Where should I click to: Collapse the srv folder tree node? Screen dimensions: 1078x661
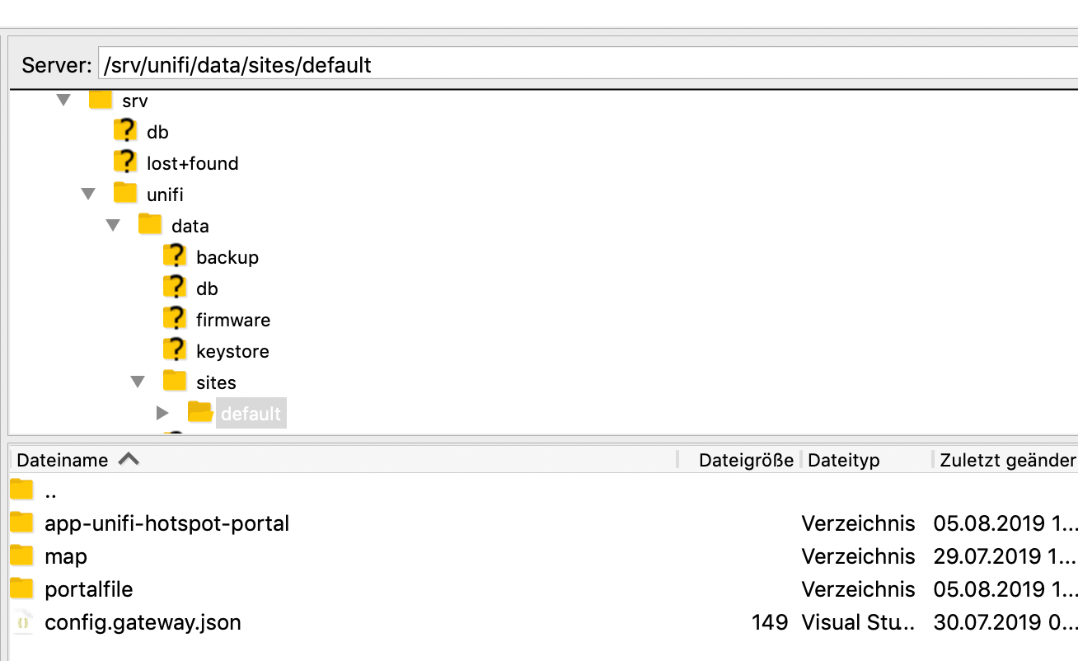click(63, 101)
